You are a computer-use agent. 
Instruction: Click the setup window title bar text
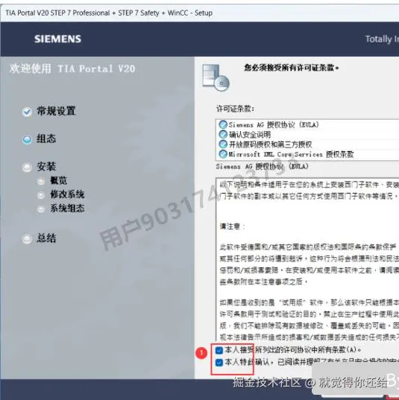tap(109, 13)
